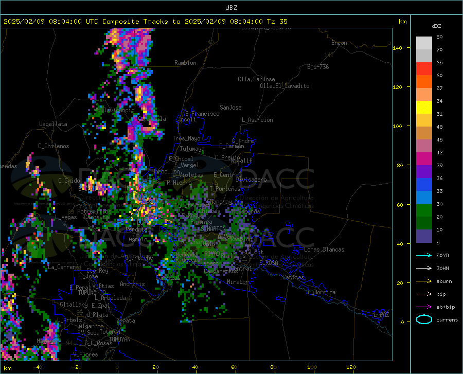Click the cyan 50YD arrow legend icon
The image size is (463, 374).
pos(424,255)
